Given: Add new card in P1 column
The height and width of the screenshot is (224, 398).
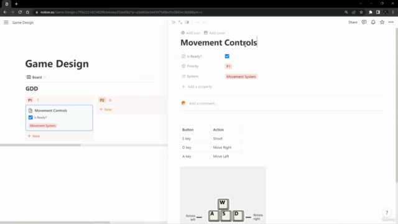Looking at the screenshot, I should pyautogui.click(x=34, y=136).
